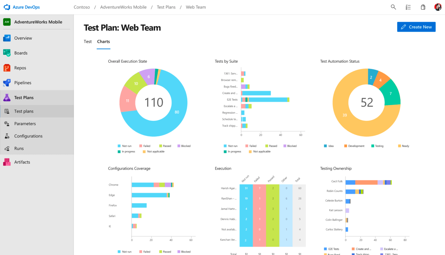The image size is (445, 255).
Task: Open the search icon in the header
Action: pyautogui.click(x=393, y=7)
